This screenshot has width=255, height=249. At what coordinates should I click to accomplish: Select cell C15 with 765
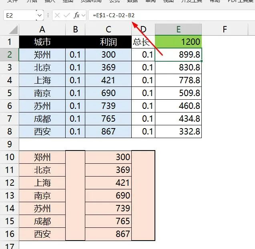pyautogui.click(x=108, y=221)
